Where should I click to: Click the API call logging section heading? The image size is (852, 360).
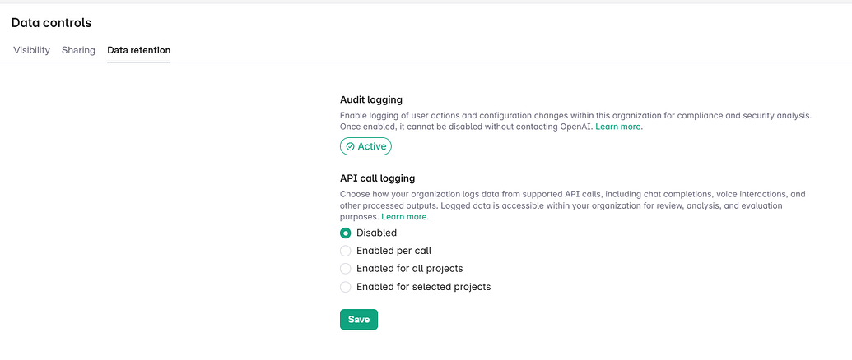378,178
